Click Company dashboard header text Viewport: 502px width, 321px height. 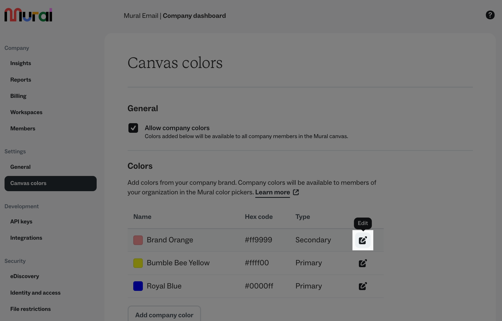coord(194,16)
